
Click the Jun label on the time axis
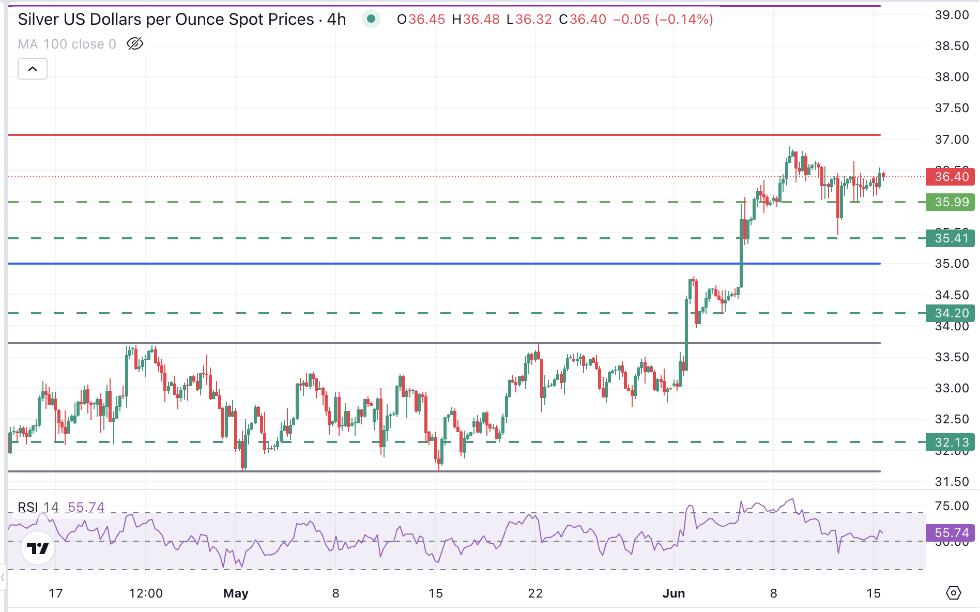pos(675,593)
